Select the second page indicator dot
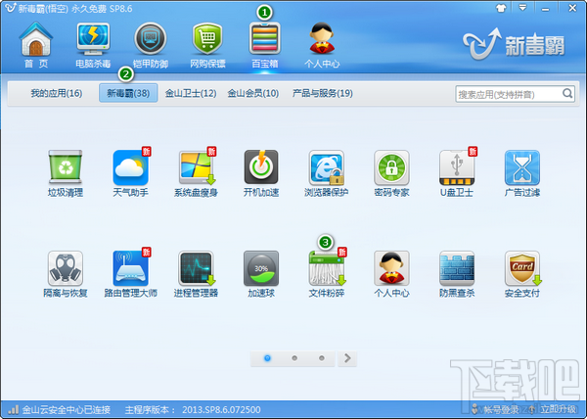Image resolution: width=587 pixels, height=419 pixels. 294,358
